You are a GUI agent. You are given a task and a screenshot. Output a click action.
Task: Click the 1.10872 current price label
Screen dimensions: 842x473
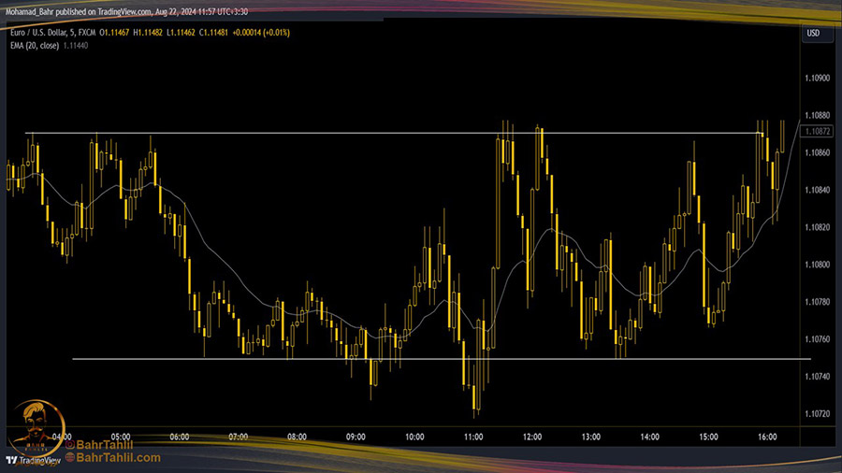816,133
